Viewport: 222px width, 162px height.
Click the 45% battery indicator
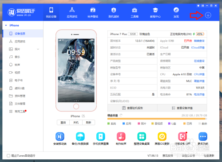[200, 34]
